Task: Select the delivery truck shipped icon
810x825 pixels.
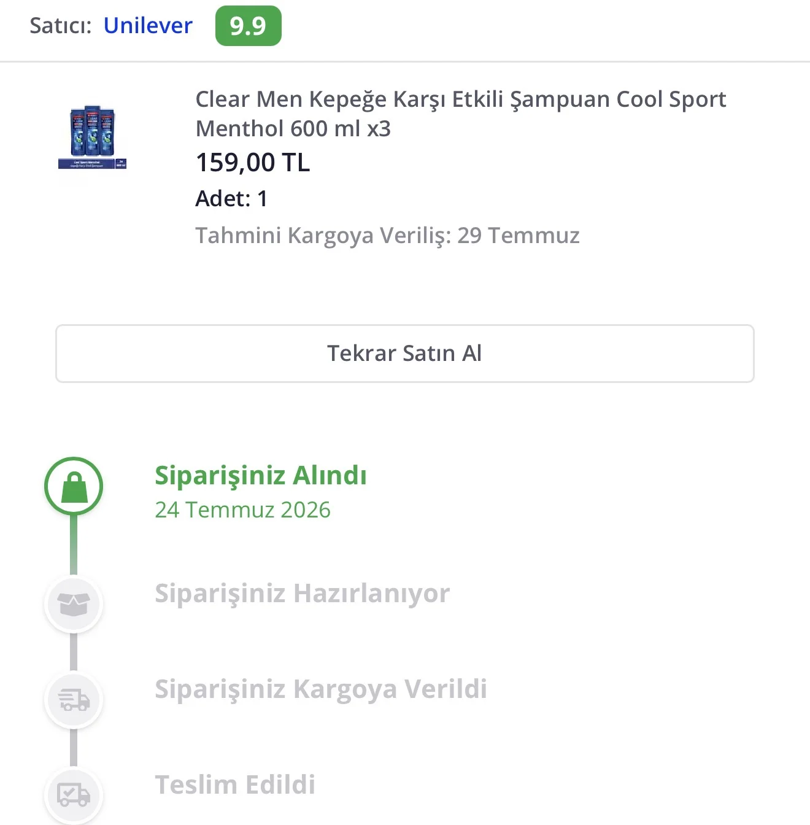Action: click(x=74, y=700)
